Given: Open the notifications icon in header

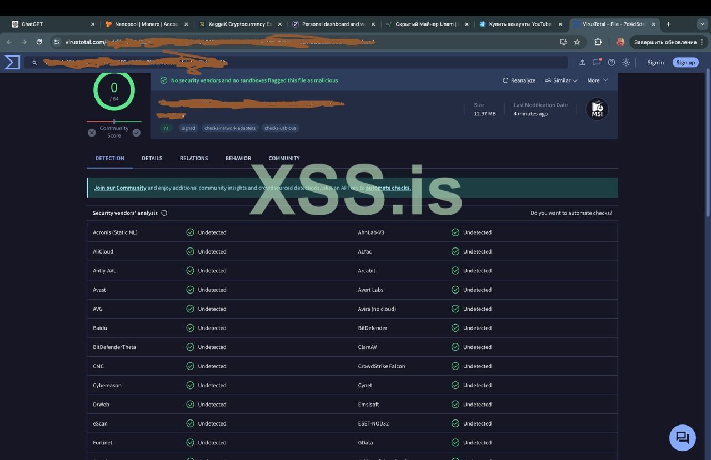Looking at the screenshot, I should (x=597, y=62).
